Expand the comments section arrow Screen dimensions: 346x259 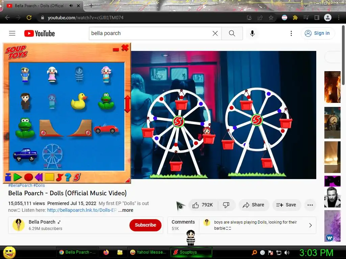310,225
